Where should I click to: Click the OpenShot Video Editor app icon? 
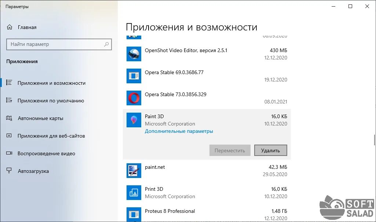point(134,54)
